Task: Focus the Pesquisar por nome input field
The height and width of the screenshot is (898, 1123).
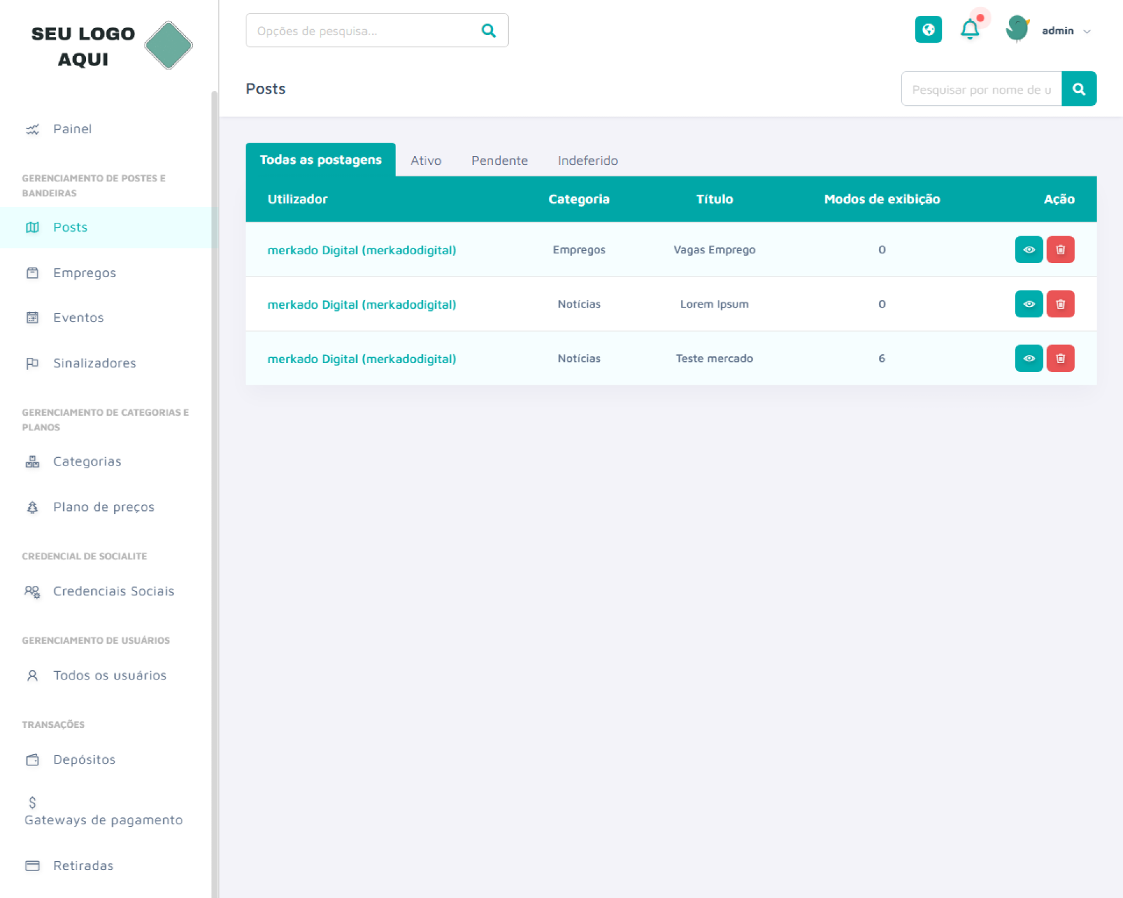Action: click(x=981, y=89)
